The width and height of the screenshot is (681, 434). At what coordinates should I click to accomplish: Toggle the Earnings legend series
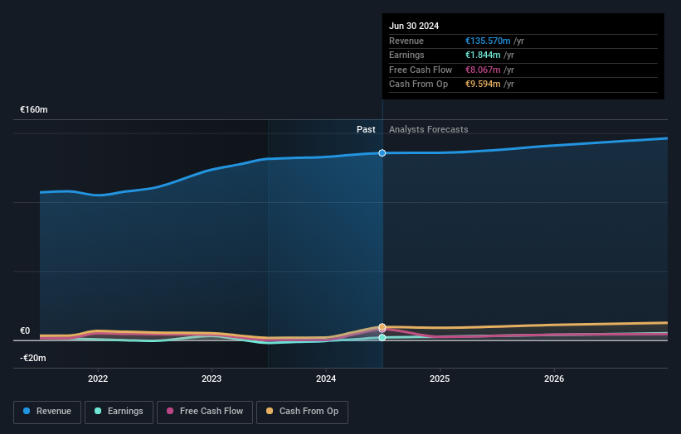[x=119, y=412]
